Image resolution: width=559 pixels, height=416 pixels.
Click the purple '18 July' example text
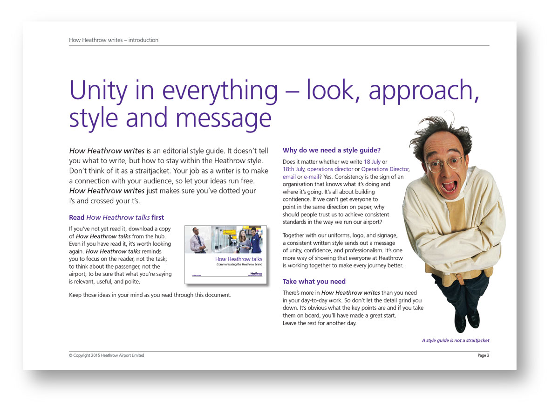click(372, 162)
